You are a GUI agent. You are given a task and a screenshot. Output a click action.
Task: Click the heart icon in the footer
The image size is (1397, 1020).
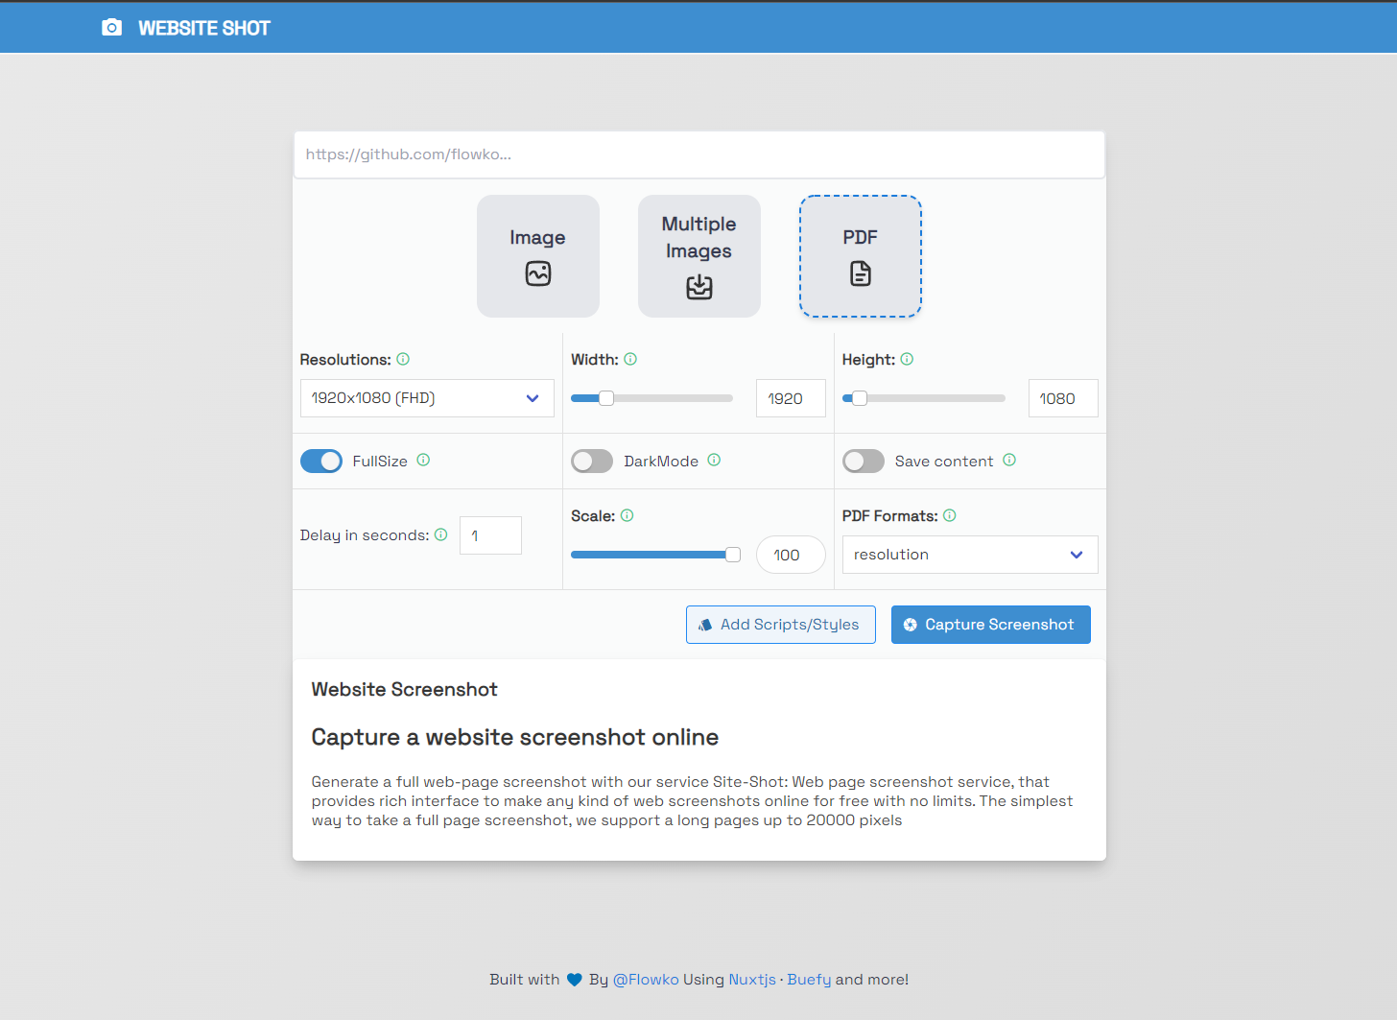574,979
